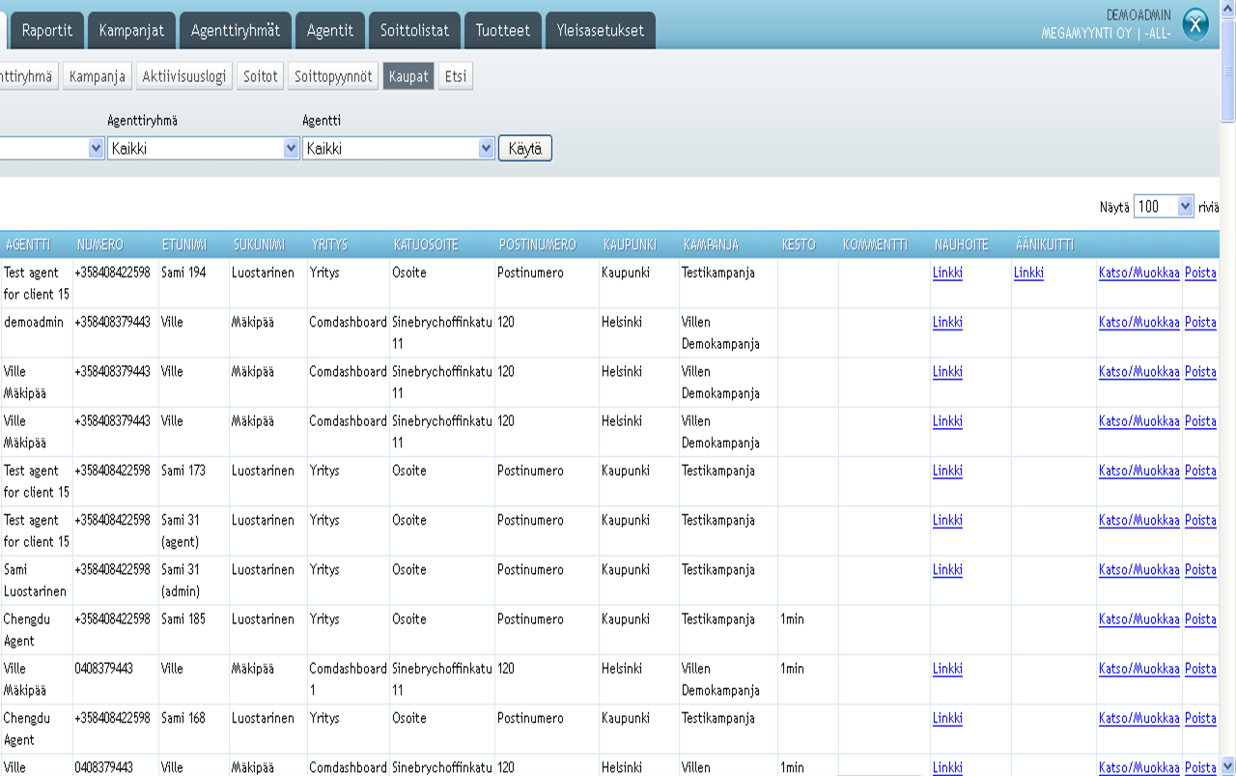The width and height of the screenshot is (1236, 776).
Task: Click Poista in Sami 194 row
Action: point(1200,273)
